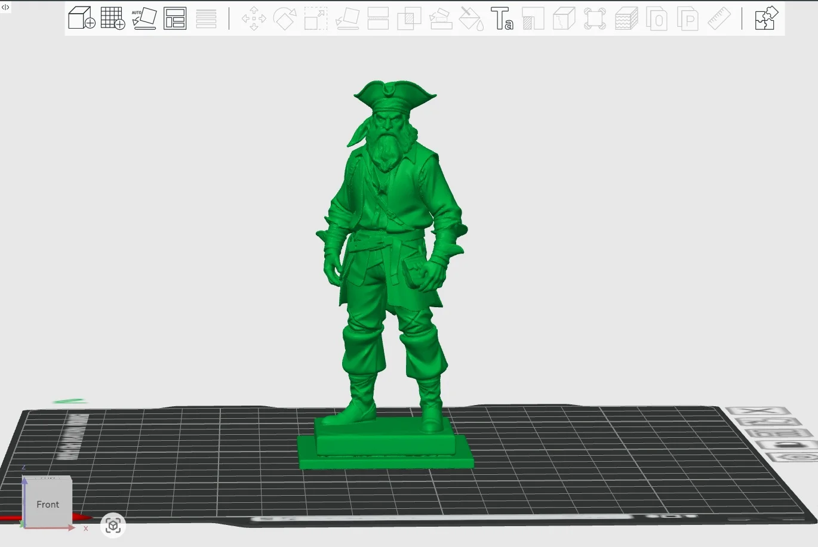Click the Add model cube icon
This screenshot has width=818, height=547.
click(82, 18)
